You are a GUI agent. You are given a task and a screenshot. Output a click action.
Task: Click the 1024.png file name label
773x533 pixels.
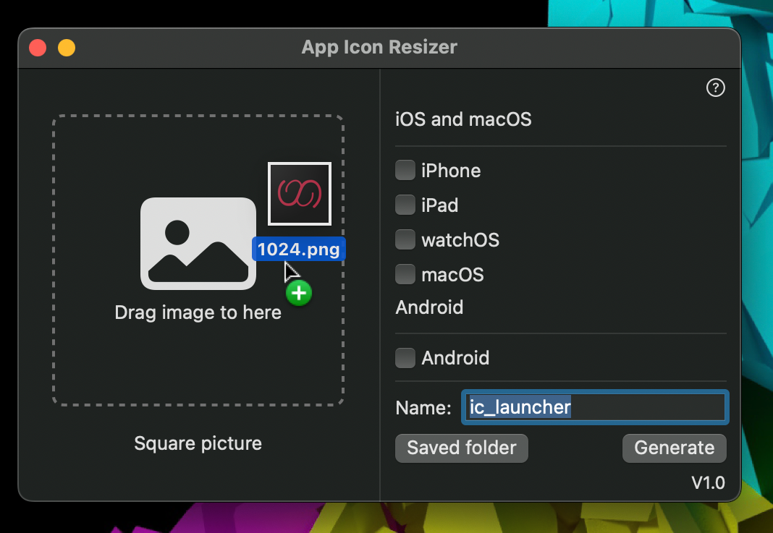299,250
